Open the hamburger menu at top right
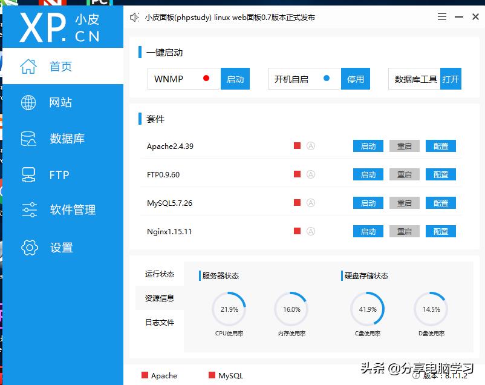This screenshot has height=385, width=485. 442,16
